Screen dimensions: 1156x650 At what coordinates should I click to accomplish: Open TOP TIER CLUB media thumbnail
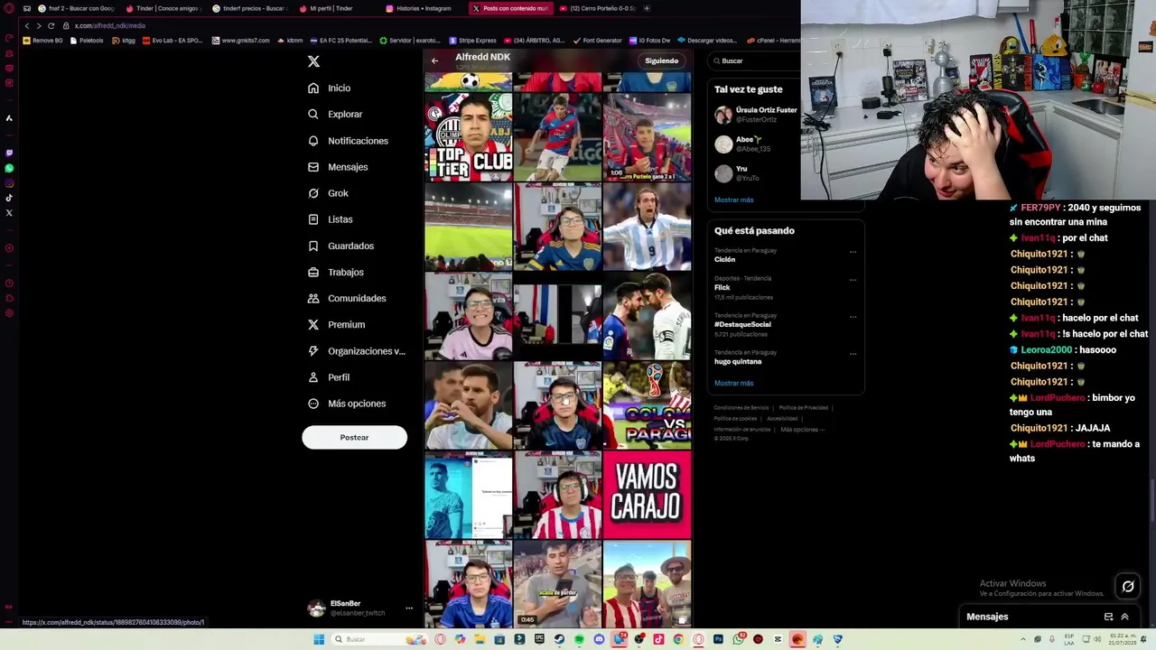[468, 137]
